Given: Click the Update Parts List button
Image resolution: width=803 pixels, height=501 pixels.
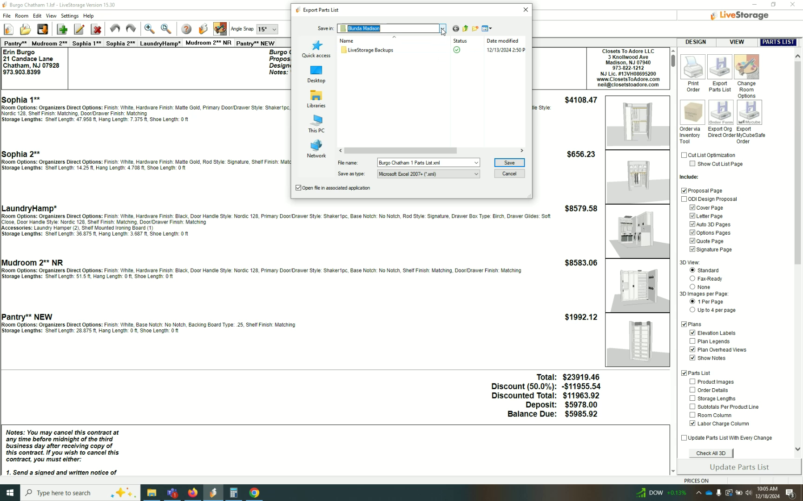Looking at the screenshot, I should [x=739, y=467].
